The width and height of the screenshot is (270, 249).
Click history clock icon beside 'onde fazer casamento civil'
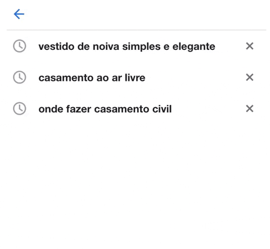tap(20, 109)
